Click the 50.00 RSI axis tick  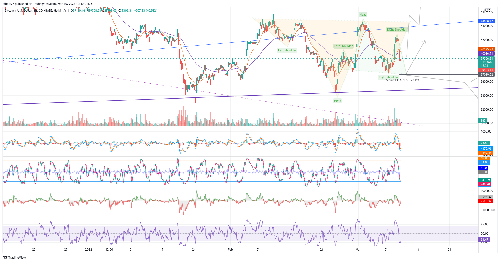pyautogui.click(x=484, y=234)
